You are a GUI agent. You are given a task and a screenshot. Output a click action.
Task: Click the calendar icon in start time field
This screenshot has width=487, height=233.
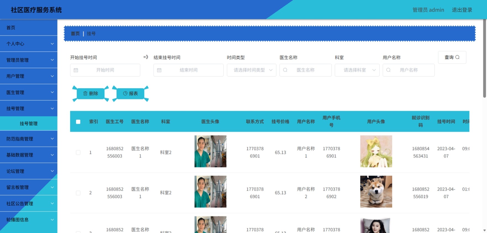[76, 70]
